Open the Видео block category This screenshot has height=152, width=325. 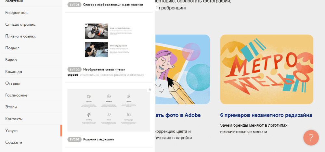pyautogui.click(x=31, y=60)
